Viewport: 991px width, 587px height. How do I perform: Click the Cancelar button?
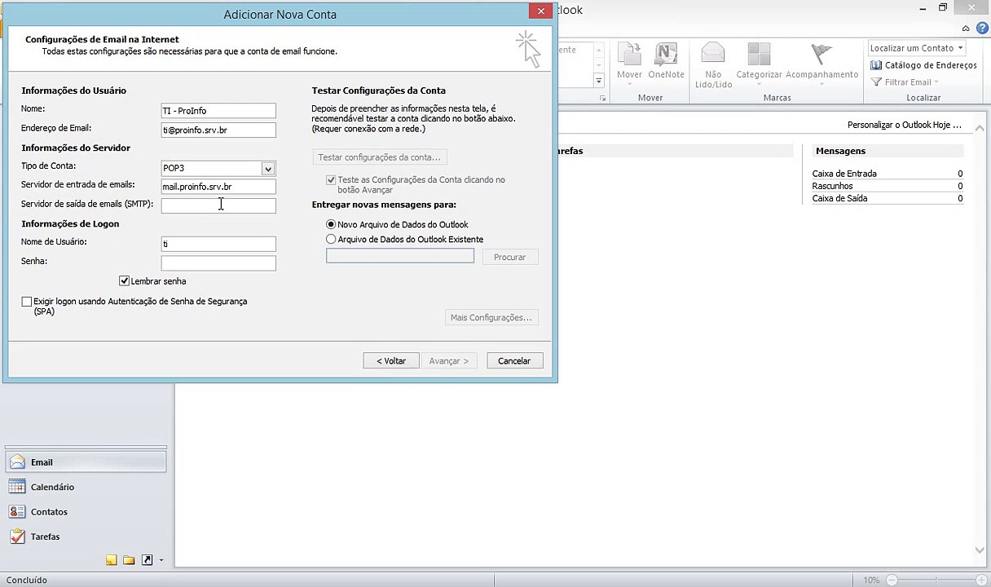pyautogui.click(x=514, y=361)
